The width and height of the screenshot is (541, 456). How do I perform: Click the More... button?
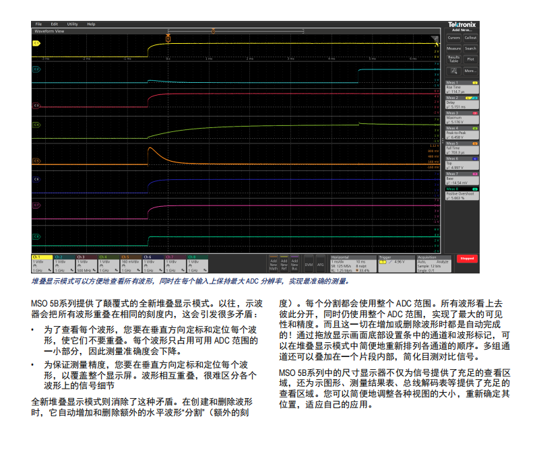point(470,71)
